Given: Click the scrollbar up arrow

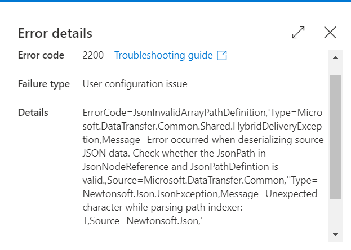Looking at the screenshot, I should [x=335, y=57].
